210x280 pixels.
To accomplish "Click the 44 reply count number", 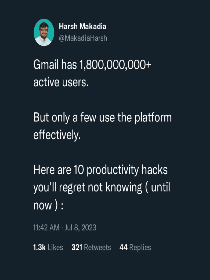I will pos(124,247).
